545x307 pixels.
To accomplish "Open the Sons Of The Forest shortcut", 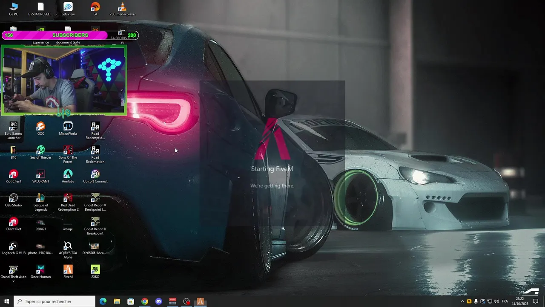I will 68,154.
